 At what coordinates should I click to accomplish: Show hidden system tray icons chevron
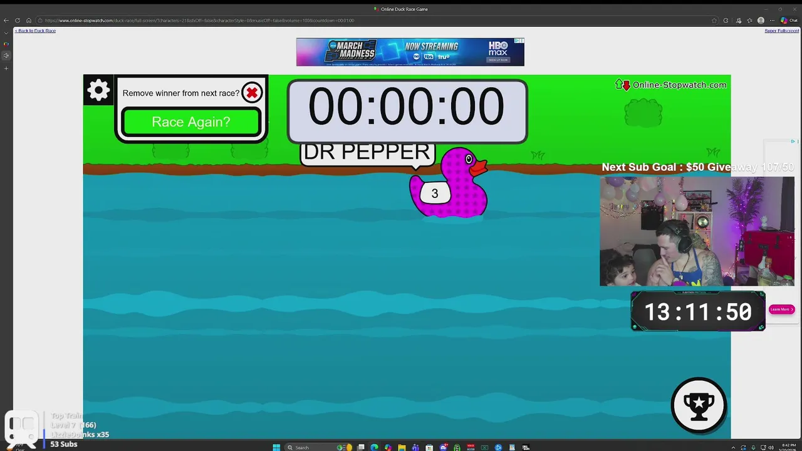tap(733, 447)
